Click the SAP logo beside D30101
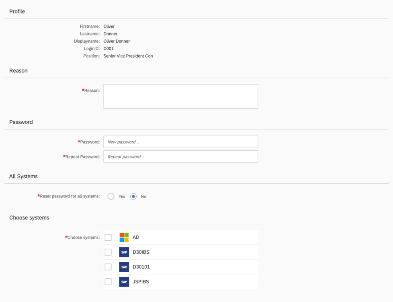 (124, 267)
